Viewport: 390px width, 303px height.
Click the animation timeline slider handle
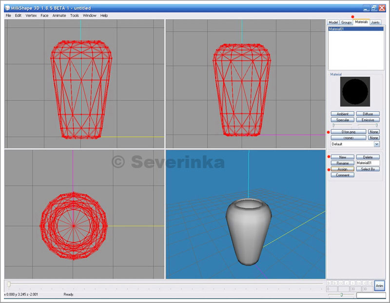[x=8, y=284]
